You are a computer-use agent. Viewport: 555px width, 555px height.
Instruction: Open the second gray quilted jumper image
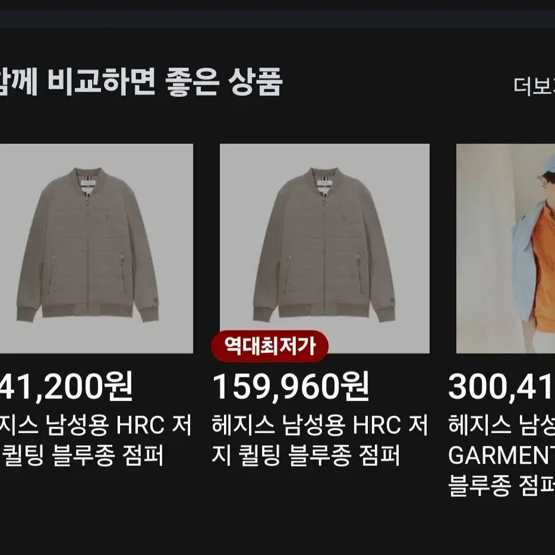(324, 248)
